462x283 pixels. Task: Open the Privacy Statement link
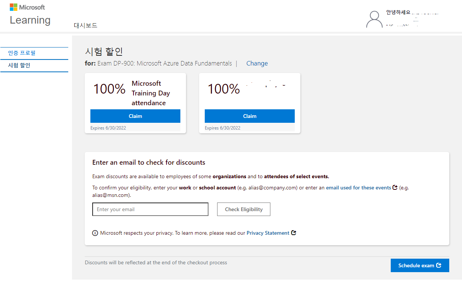268,233
